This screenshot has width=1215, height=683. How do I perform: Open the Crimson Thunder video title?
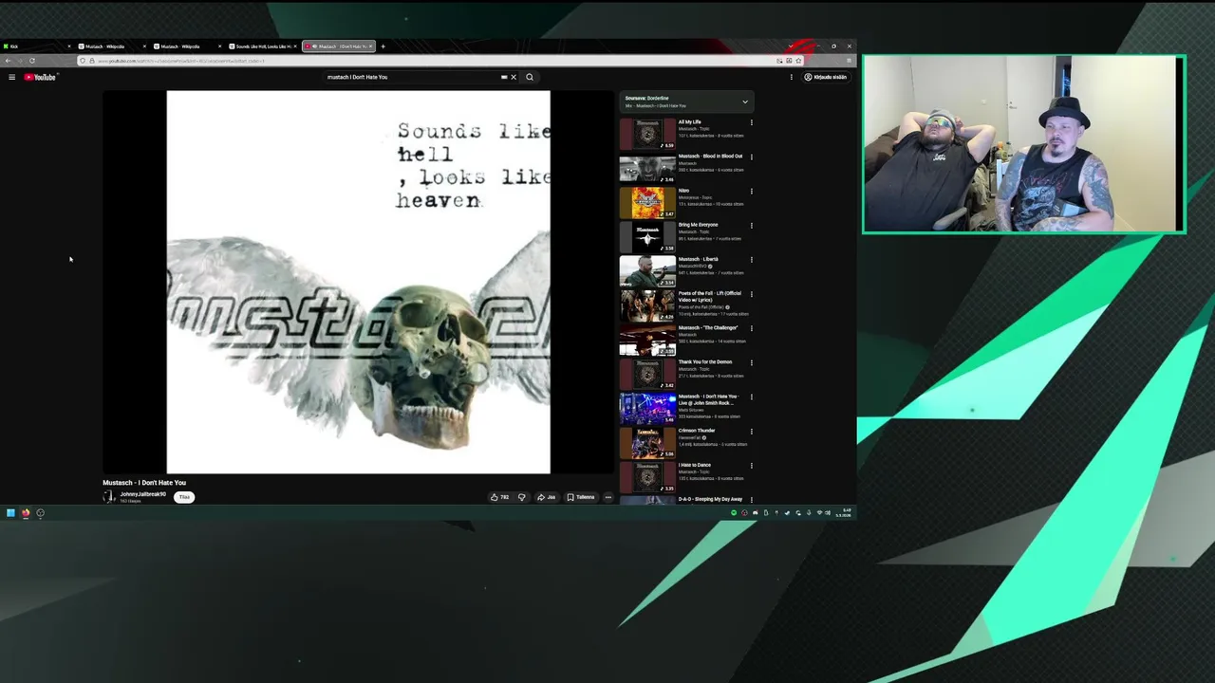697,431
